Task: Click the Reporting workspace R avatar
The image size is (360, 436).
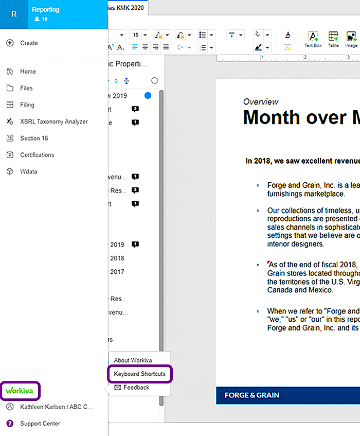Action: tap(14, 14)
